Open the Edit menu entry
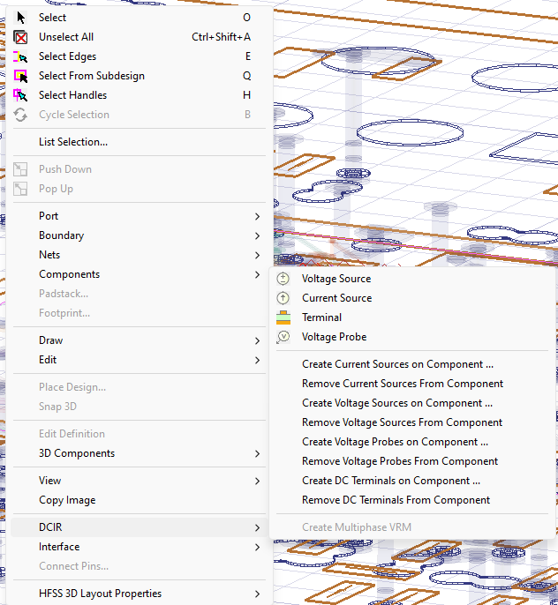The height and width of the screenshot is (605, 558). tap(139, 360)
